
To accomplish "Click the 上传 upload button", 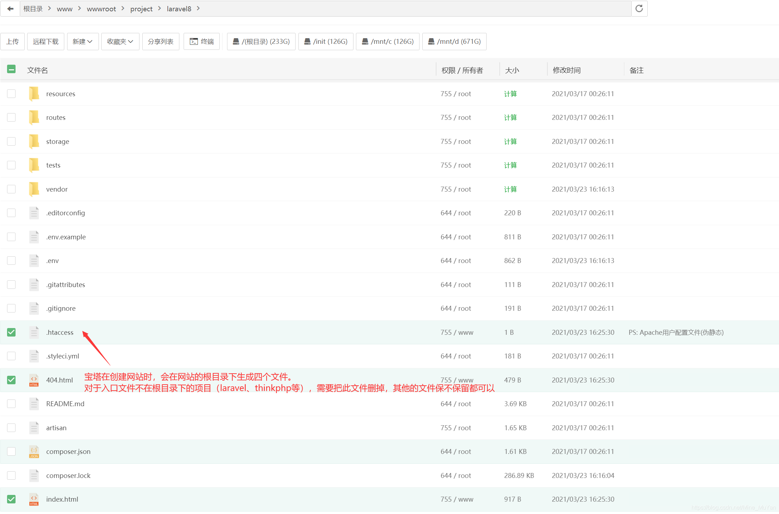I will pos(13,41).
